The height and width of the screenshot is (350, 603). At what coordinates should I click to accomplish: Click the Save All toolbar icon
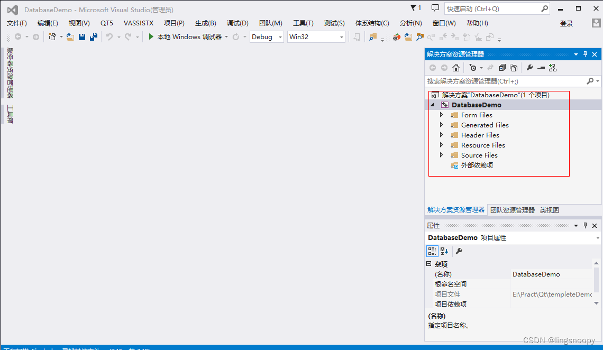(94, 37)
